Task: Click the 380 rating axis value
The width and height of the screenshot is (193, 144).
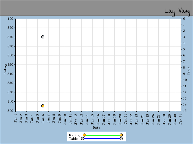Action: (10, 37)
